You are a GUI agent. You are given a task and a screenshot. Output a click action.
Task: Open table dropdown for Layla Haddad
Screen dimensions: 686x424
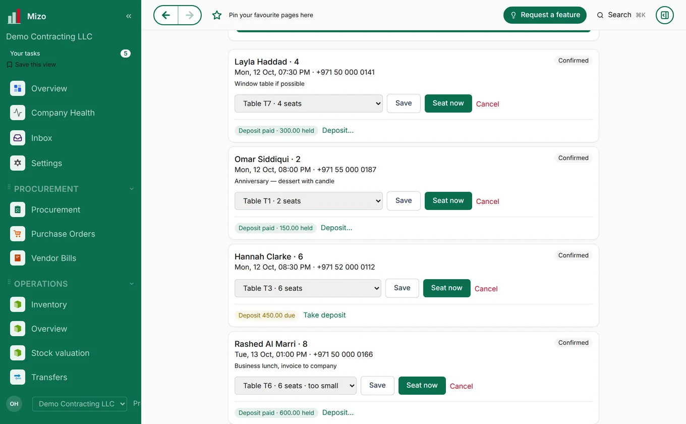(x=309, y=103)
